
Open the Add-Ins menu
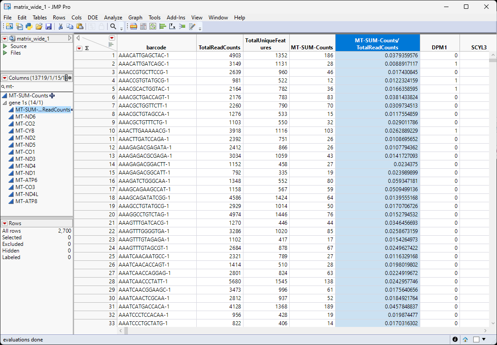click(176, 18)
